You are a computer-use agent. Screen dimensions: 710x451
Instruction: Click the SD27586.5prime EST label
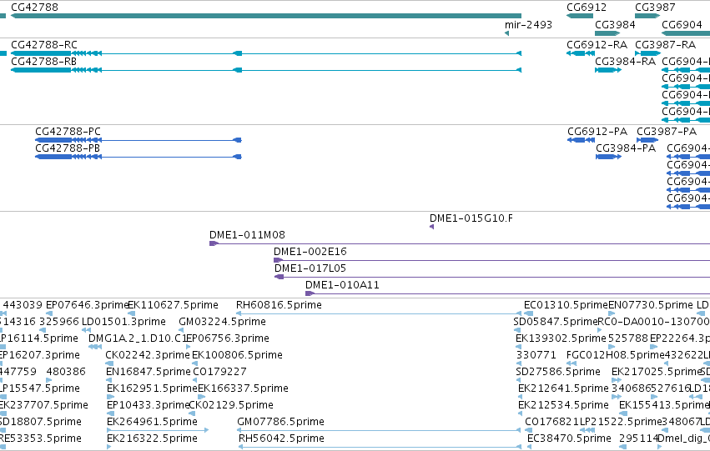[558, 372]
